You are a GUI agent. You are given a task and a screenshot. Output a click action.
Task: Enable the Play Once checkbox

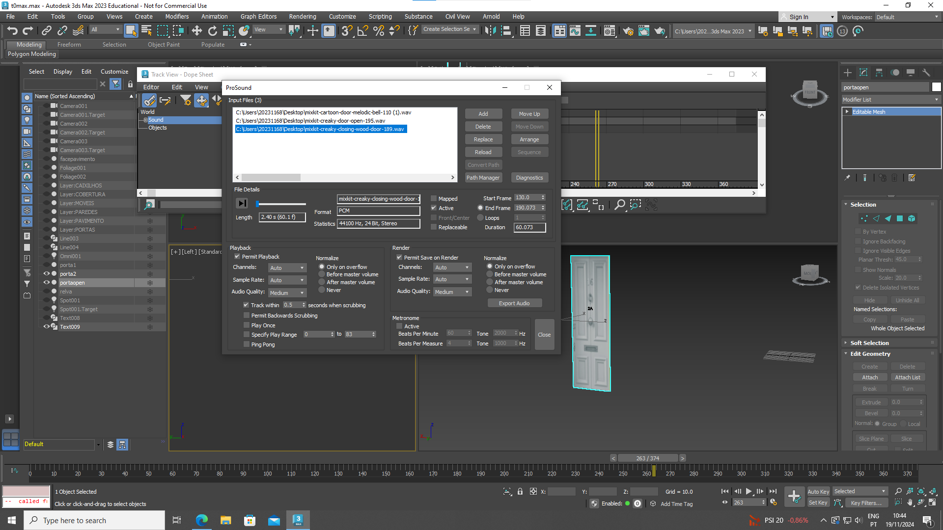click(247, 325)
